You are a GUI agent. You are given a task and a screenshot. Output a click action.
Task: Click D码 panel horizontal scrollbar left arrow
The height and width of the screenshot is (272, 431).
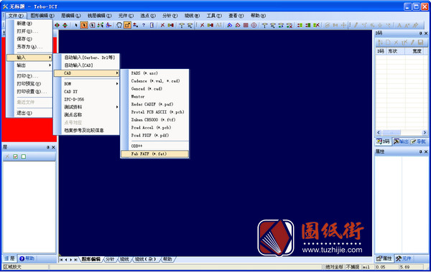pos(379,133)
